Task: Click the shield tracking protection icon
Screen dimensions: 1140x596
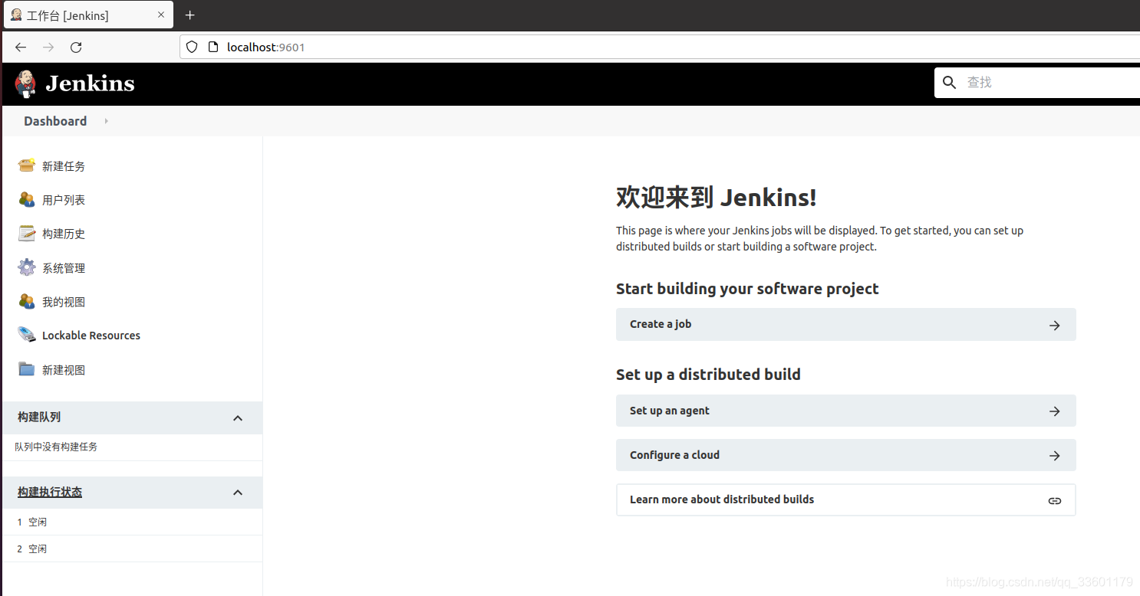Action: pyautogui.click(x=193, y=47)
